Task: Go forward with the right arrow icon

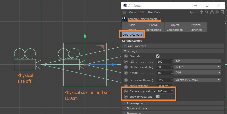Action: tap(196, 12)
